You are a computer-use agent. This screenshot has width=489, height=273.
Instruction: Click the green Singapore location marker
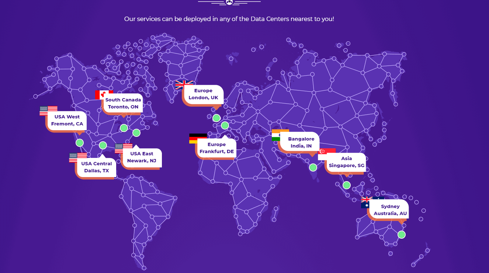click(x=347, y=185)
